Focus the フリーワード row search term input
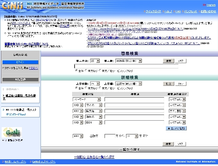 pyautogui.click(x=134, y=99)
